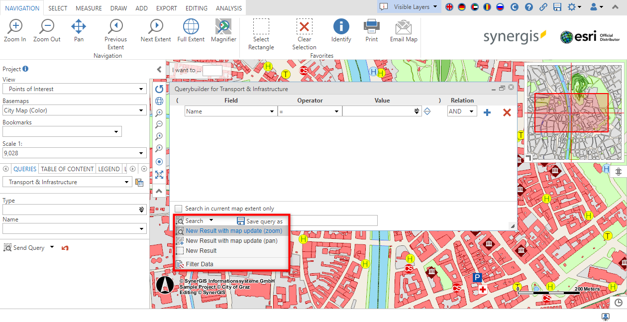Switch to the LEGEND tab
The image size is (627, 322).
pyautogui.click(x=108, y=169)
